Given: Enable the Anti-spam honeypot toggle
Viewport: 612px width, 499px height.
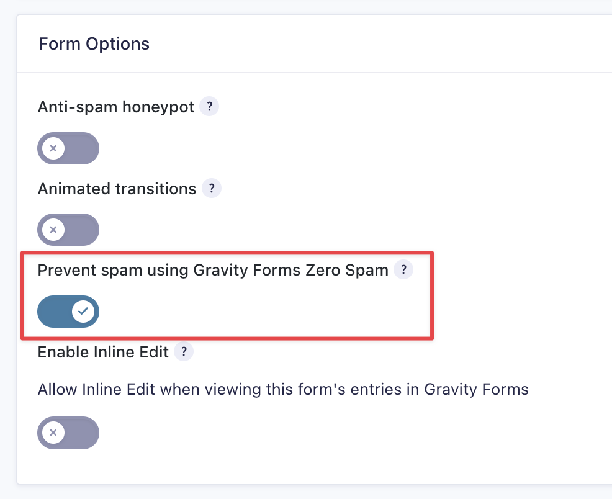Looking at the screenshot, I should 68,148.
